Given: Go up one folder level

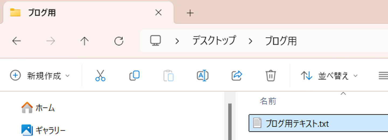Looking at the screenshot, I should [x=85, y=41].
